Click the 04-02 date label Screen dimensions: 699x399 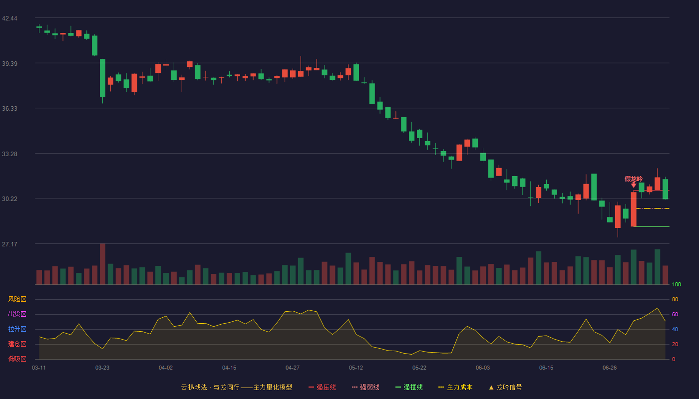pos(166,368)
